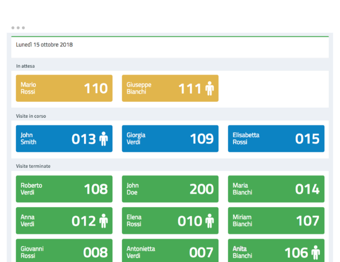Viewport: 340px width, 262px height.
Task: Open Elisabetta Rossi's card number 015
Action: (x=276, y=139)
